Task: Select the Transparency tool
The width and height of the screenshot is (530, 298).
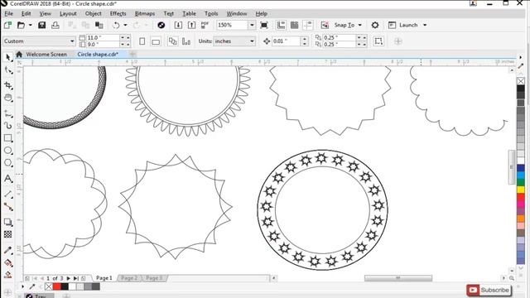Action: [x=8, y=234]
